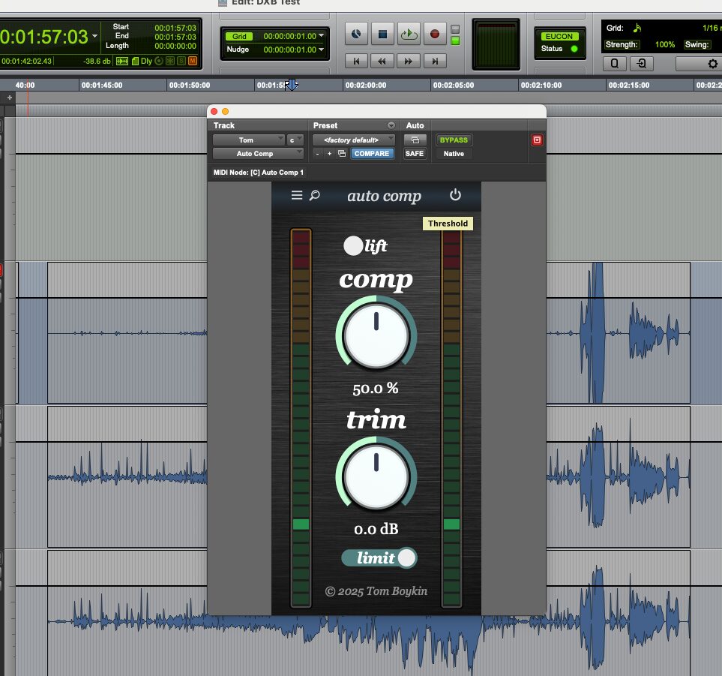Return to zero in the transport
The image size is (722, 676).
click(x=356, y=61)
